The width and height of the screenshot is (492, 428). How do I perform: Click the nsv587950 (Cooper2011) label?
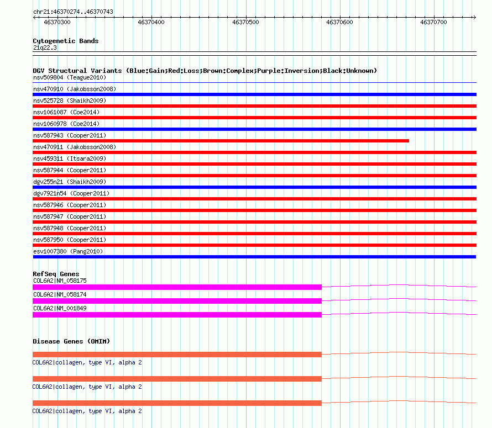click(70, 240)
